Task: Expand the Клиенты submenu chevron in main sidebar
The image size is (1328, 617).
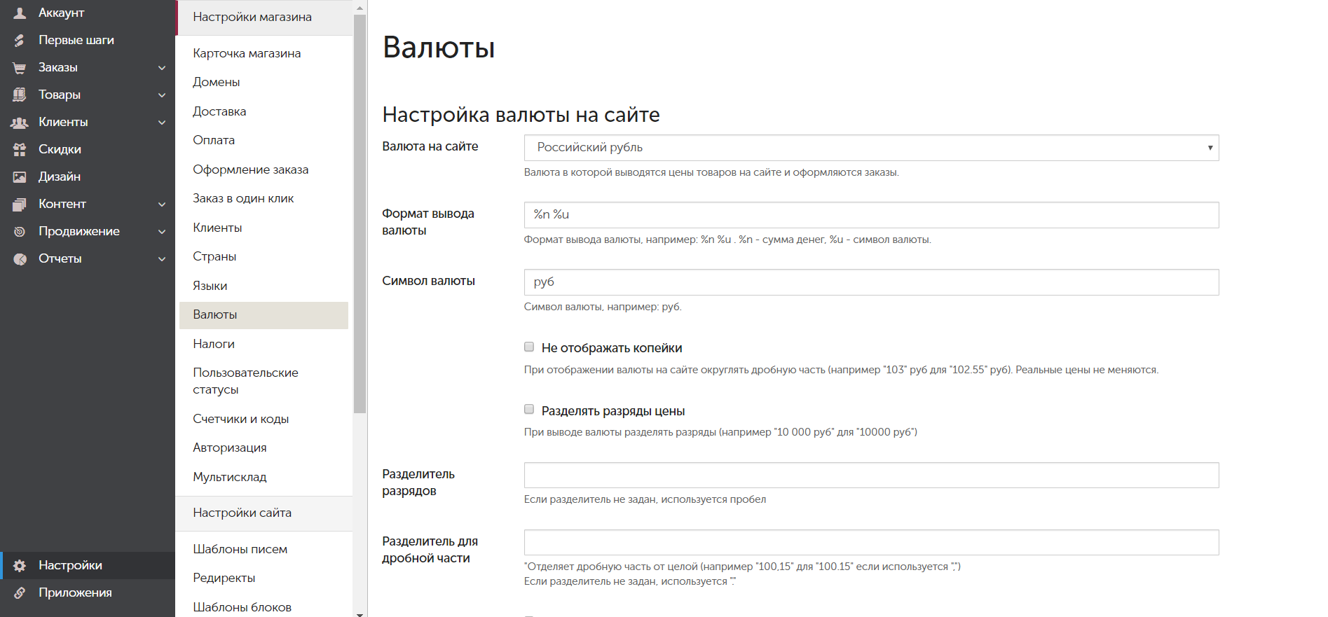Action: coord(162,123)
